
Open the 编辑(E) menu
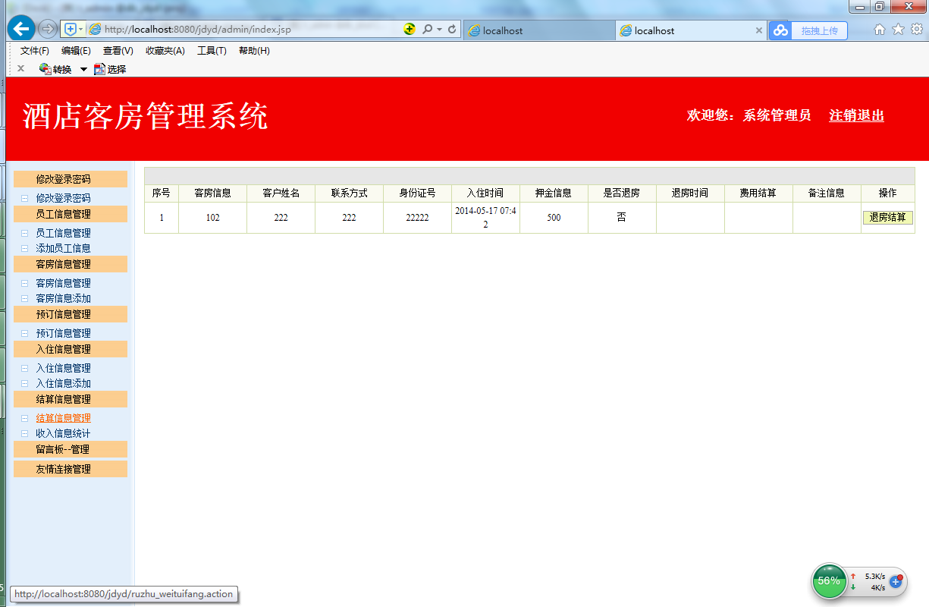point(76,51)
